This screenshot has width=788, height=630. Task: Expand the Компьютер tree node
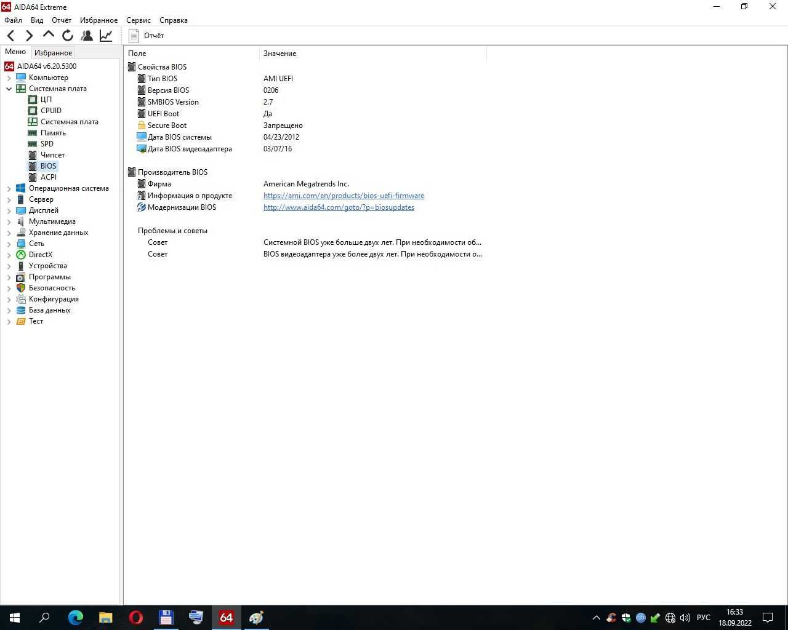9,78
